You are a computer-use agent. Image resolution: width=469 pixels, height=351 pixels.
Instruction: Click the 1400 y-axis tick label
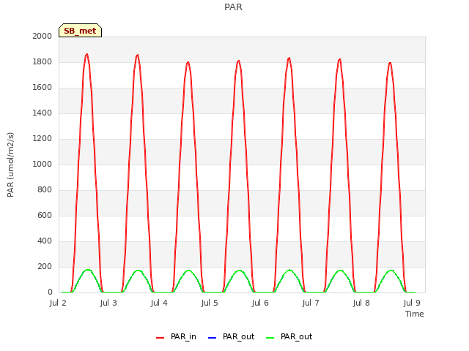[43, 113]
